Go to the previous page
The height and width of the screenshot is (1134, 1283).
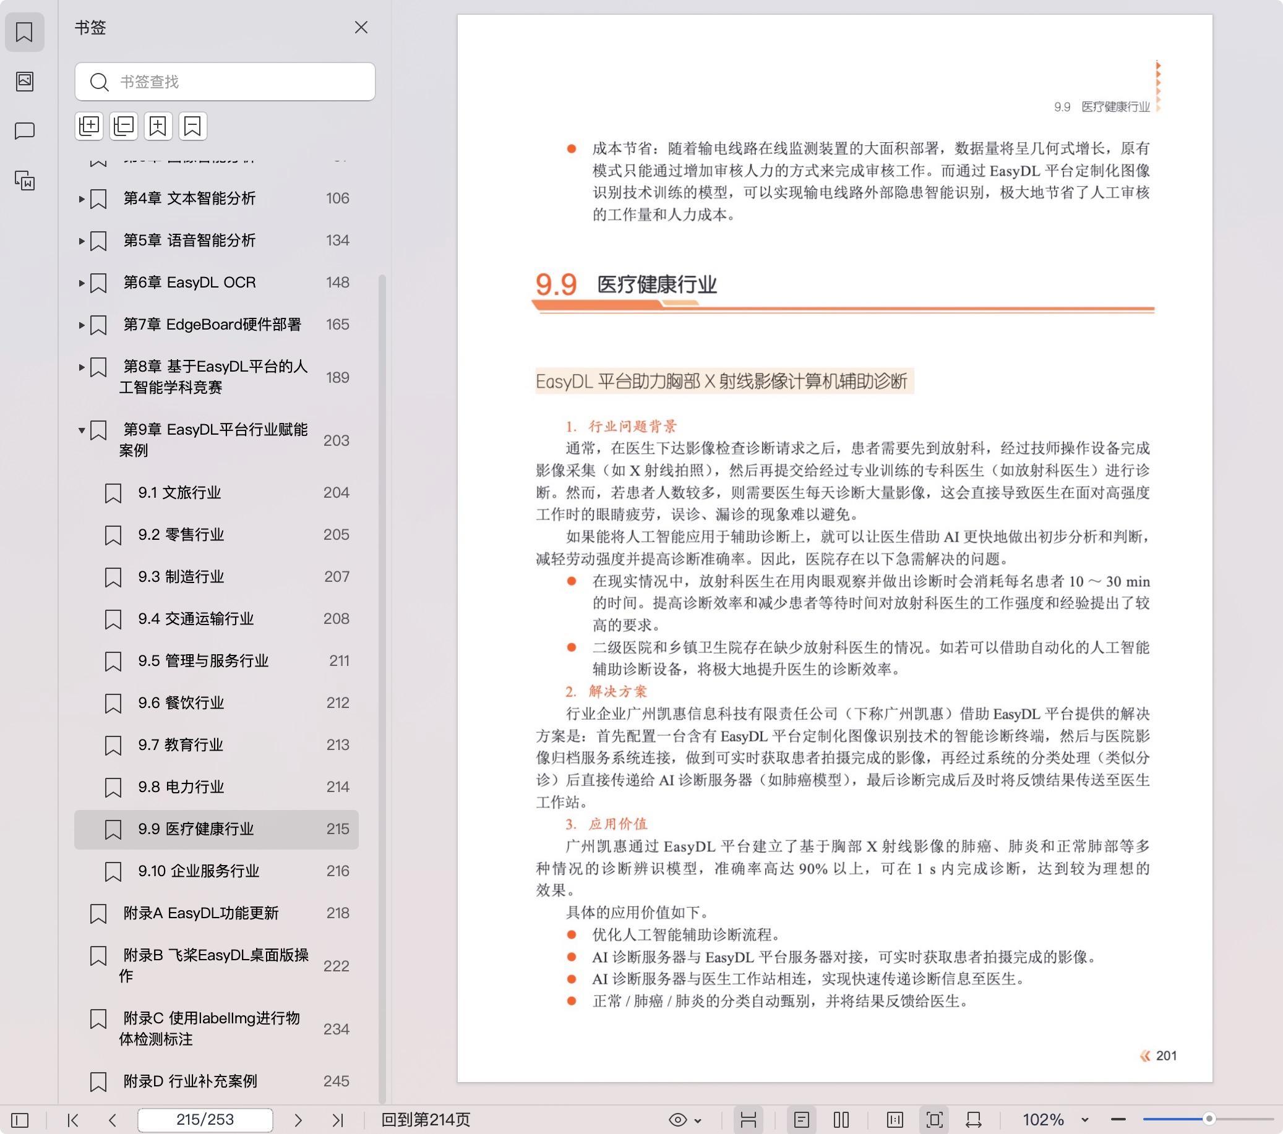tap(113, 1120)
